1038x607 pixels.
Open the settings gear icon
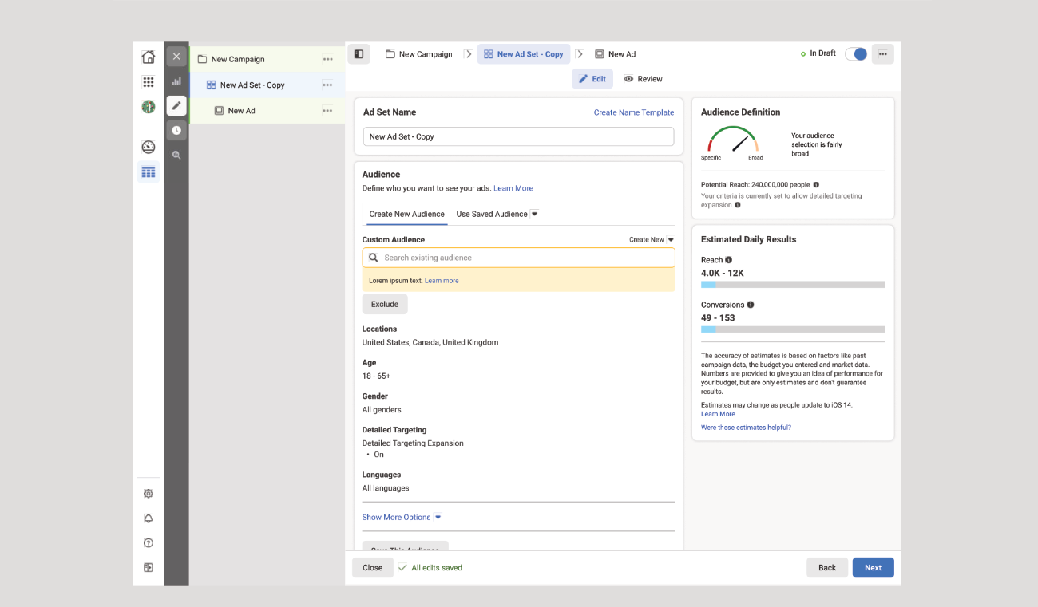pos(148,494)
